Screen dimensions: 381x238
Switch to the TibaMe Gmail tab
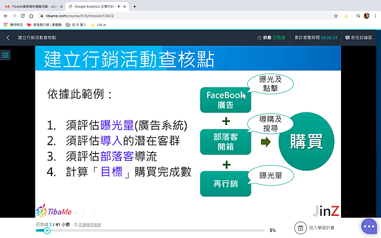(34, 6)
